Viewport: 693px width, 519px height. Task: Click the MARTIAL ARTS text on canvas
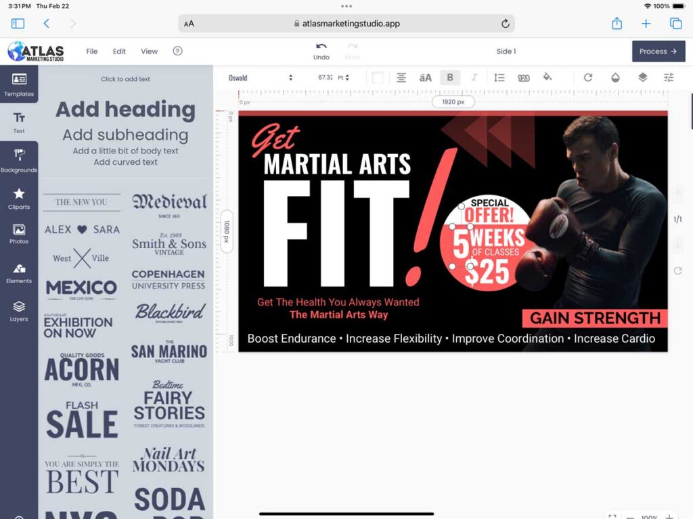(337, 164)
